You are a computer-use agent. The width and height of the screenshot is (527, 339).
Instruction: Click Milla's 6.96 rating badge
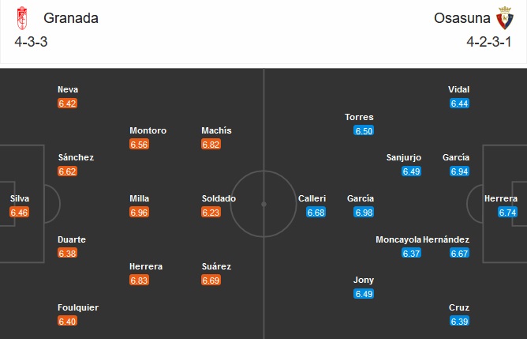click(x=139, y=213)
